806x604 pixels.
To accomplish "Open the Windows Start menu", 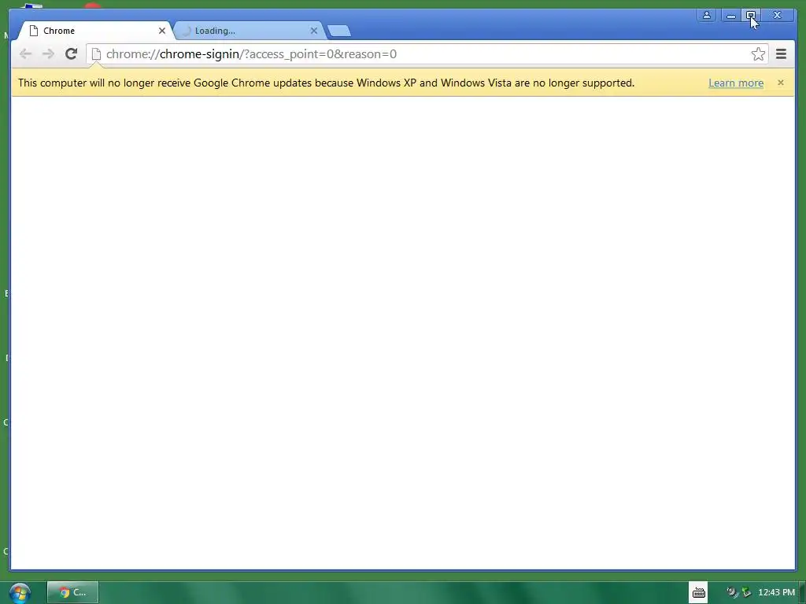I will 20,593.
